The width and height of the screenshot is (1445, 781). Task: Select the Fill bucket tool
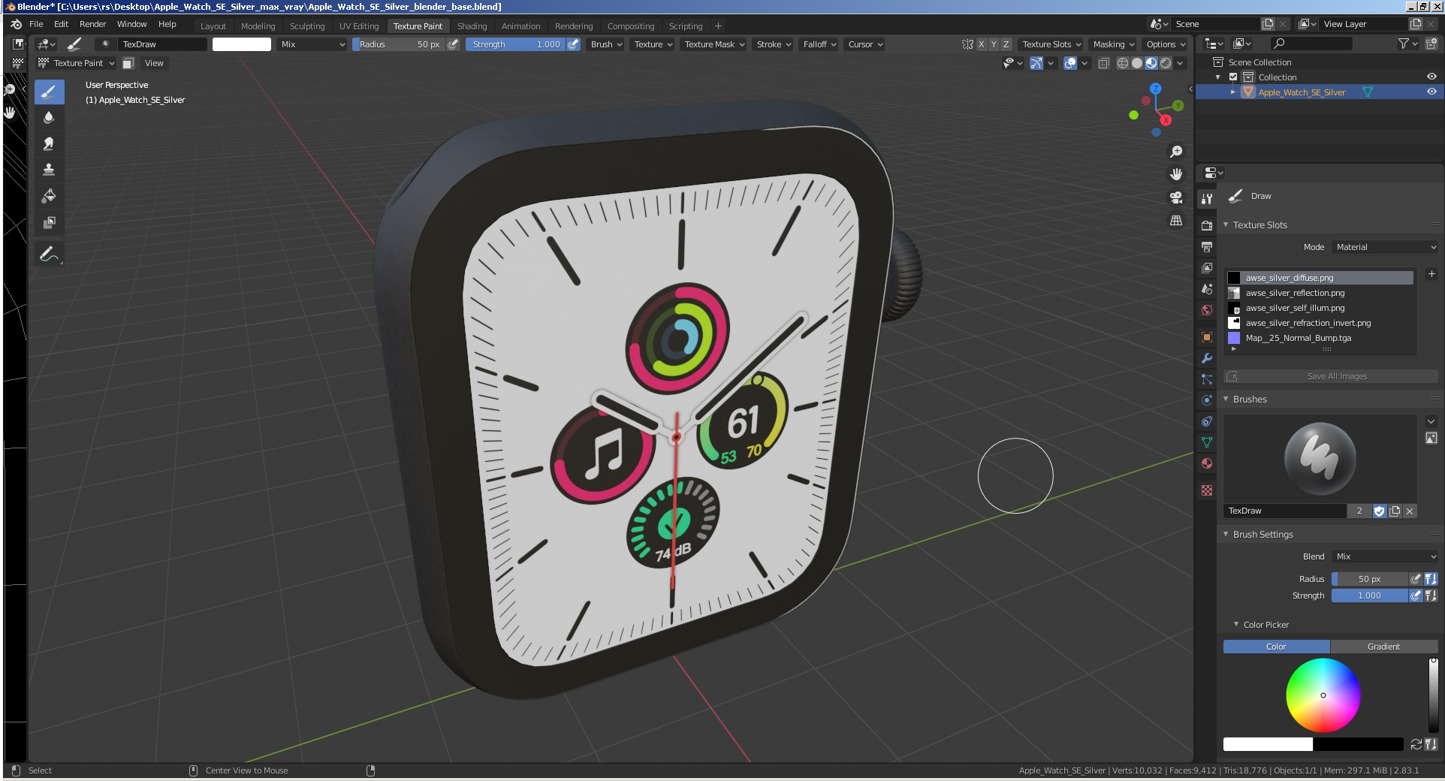click(49, 196)
